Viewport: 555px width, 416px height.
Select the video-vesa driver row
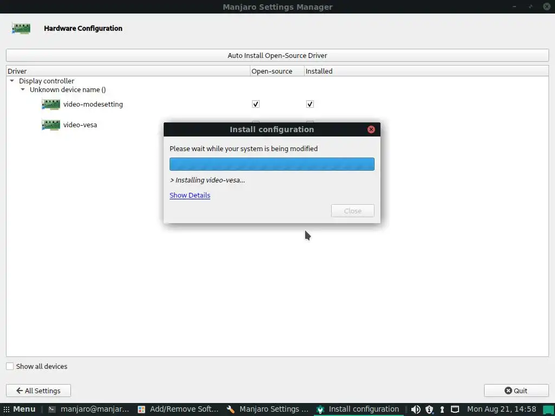[277, 125]
